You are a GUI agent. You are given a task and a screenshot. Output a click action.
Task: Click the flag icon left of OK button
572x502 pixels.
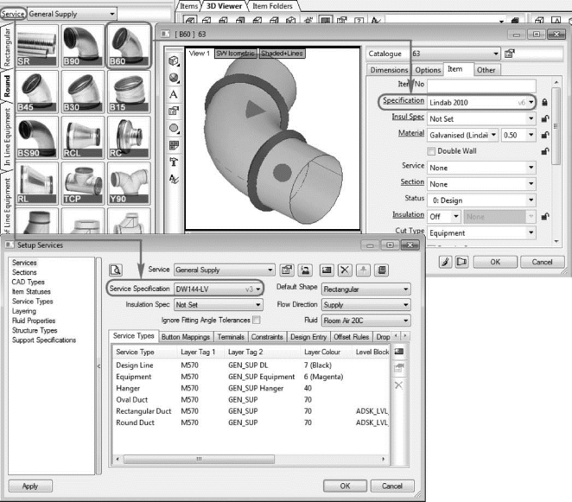461,262
